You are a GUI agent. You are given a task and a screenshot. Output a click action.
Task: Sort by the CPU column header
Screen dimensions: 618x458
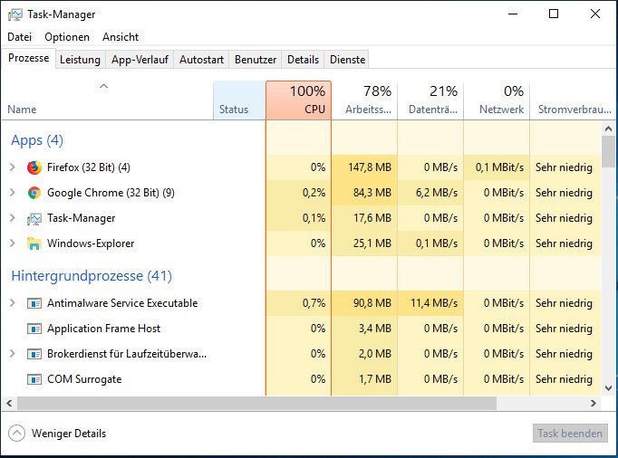pos(298,100)
